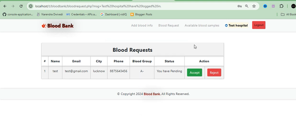The height and width of the screenshot is (127, 296).
Task: Open the Narendra Dwivedi bookmark
Action: pyautogui.click(x=50, y=14)
